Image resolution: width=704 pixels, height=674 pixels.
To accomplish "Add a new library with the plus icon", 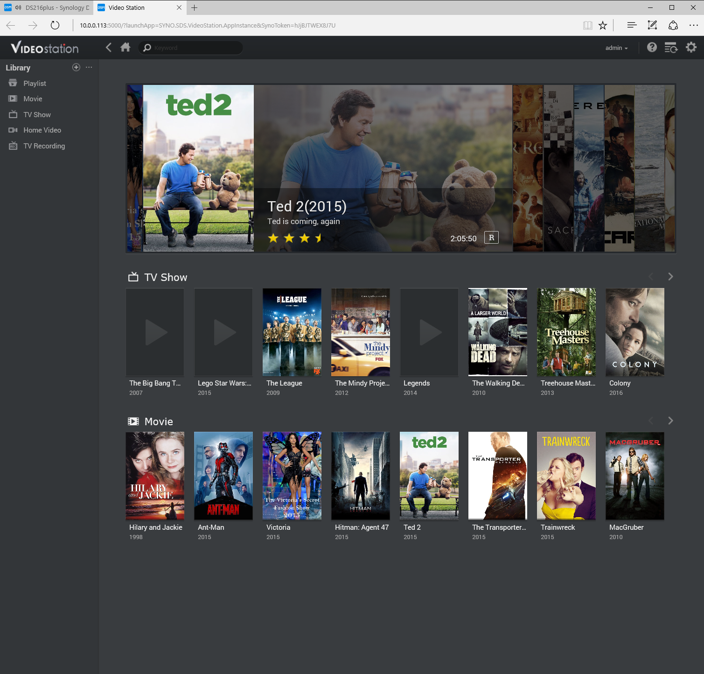I will tap(76, 67).
